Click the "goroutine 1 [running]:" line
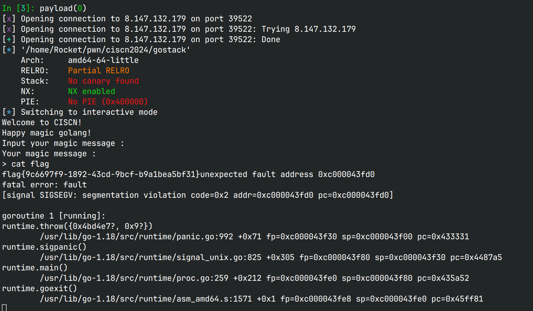 click(53, 216)
